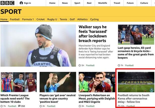Click the Robertson kissing medal thumbnail
155x108 pixels.
[x=97, y=82]
